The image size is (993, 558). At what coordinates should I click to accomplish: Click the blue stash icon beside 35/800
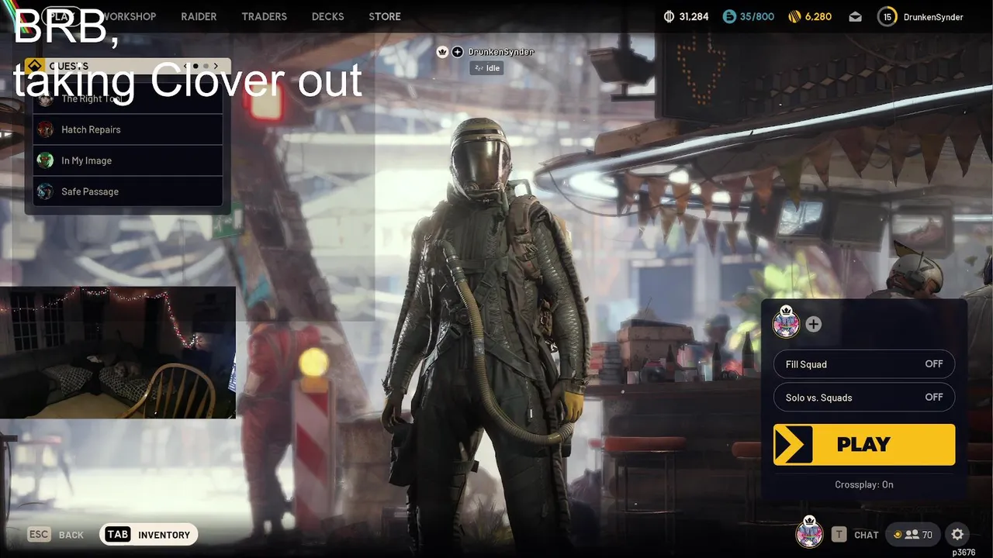click(x=729, y=16)
